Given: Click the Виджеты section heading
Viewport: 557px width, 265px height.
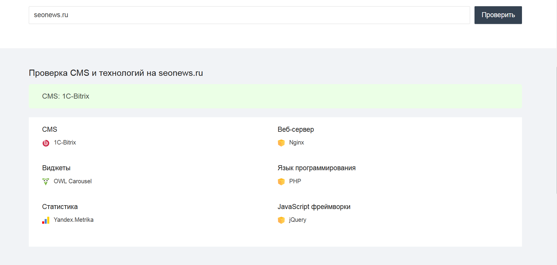Looking at the screenshot, I should pyautogui.click(x=56, y=168).
